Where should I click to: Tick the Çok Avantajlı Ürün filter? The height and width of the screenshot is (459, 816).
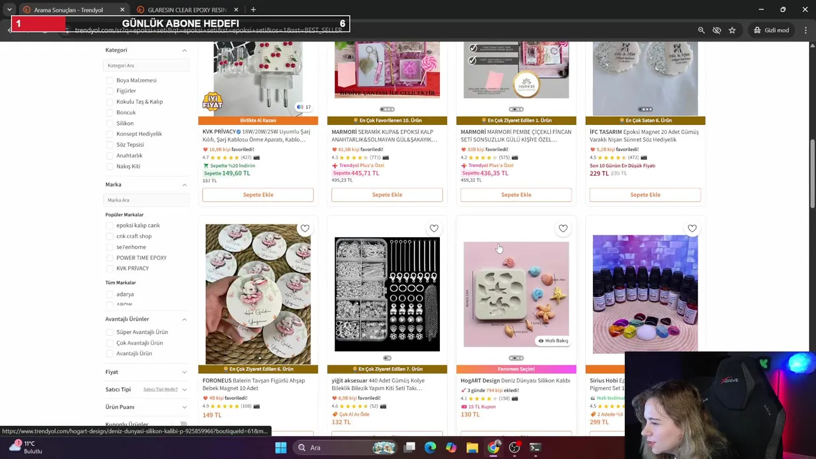(x=110, y=343)
